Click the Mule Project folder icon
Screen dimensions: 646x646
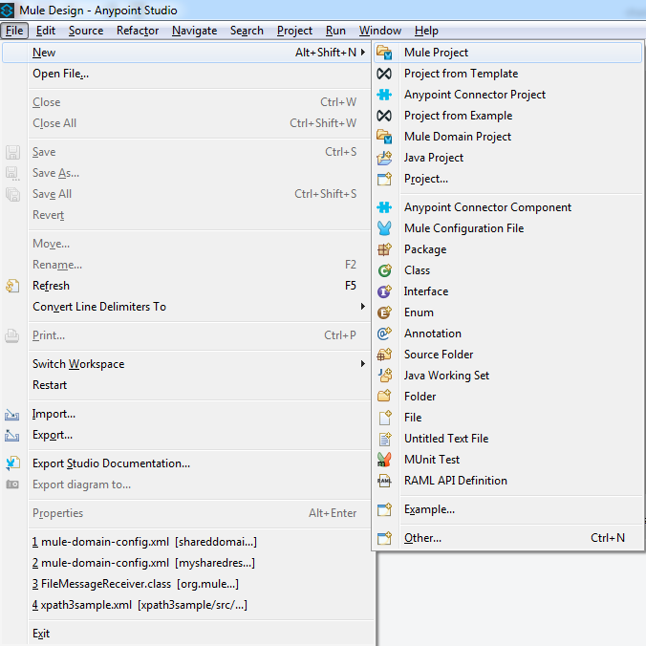(384, 53)
